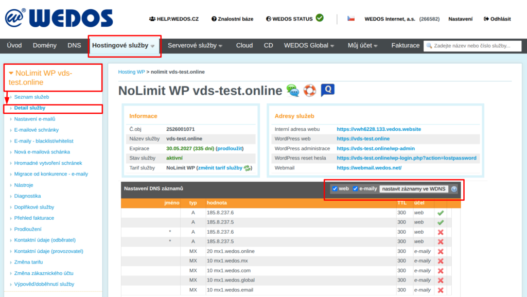Viewport: 527px width, 297px height.
Task: Click red X on wildcard 185.8.237.6 record
Action: click(441, 232)
